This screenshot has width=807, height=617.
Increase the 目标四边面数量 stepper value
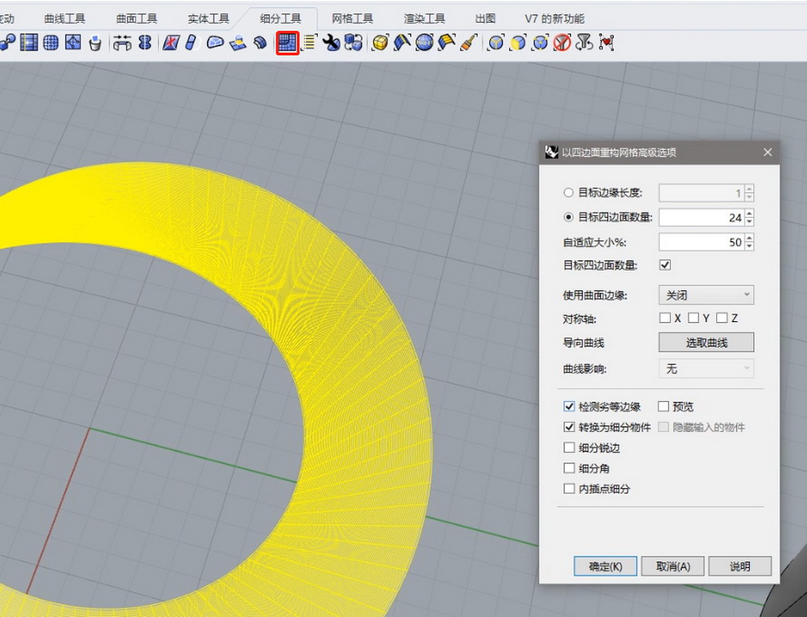tap(750, 214)
